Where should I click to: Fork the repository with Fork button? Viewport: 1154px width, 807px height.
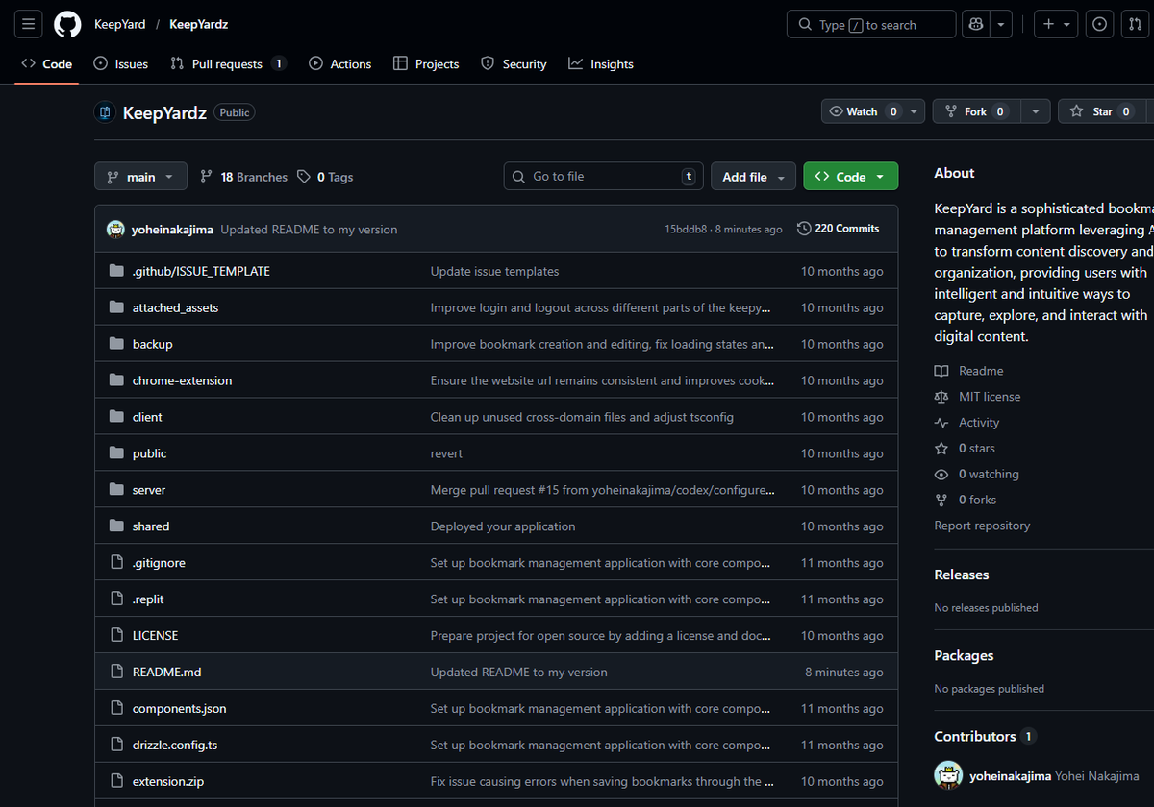click(x=976, y=111)
